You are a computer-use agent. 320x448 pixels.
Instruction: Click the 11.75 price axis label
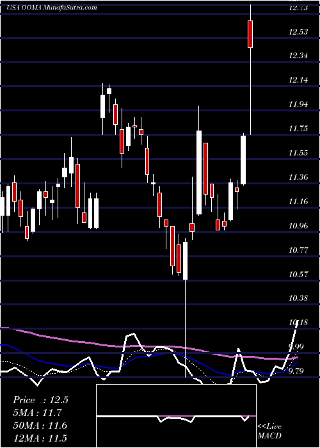[298, 129]
